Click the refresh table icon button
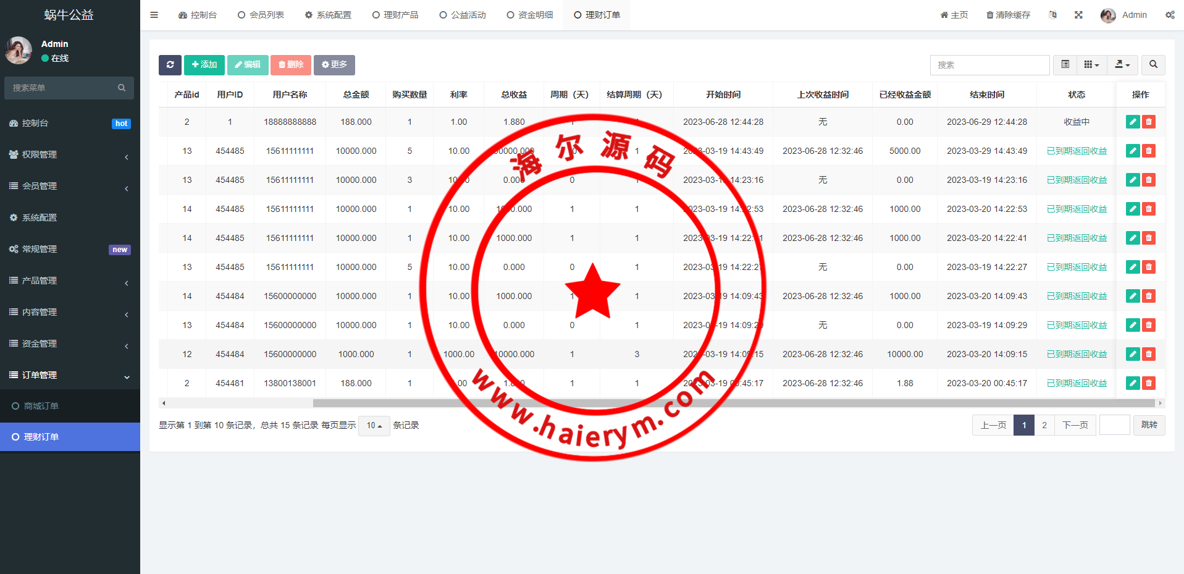This screenshot has width=1184, height=574. (x=170, y=65)
